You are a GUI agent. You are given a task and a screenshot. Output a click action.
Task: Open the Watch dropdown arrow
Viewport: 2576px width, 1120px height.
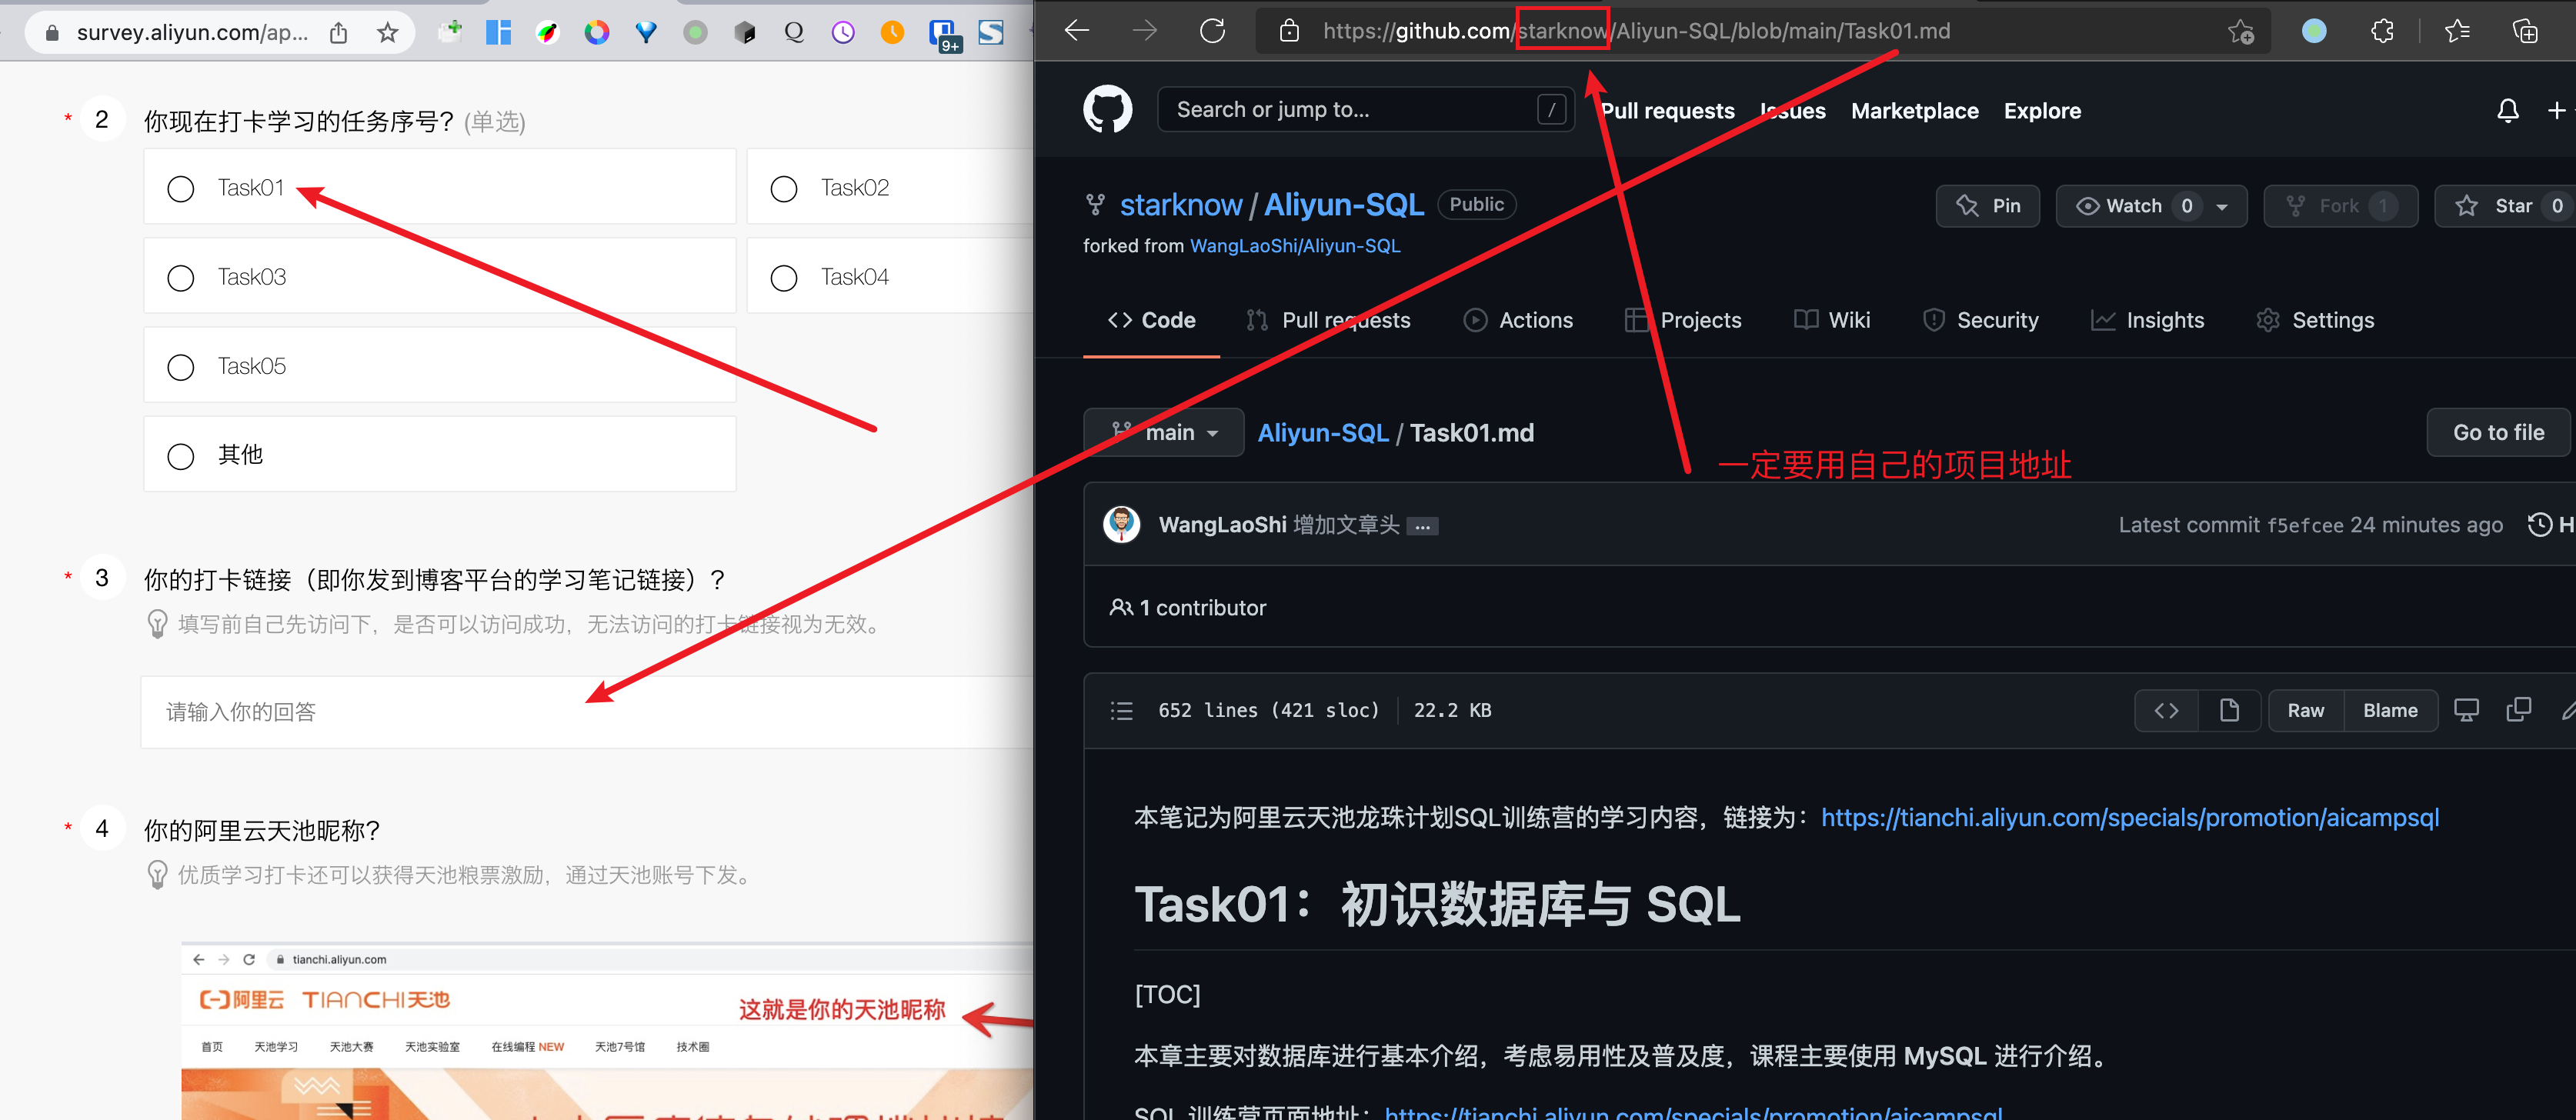tap(2221, 207)
